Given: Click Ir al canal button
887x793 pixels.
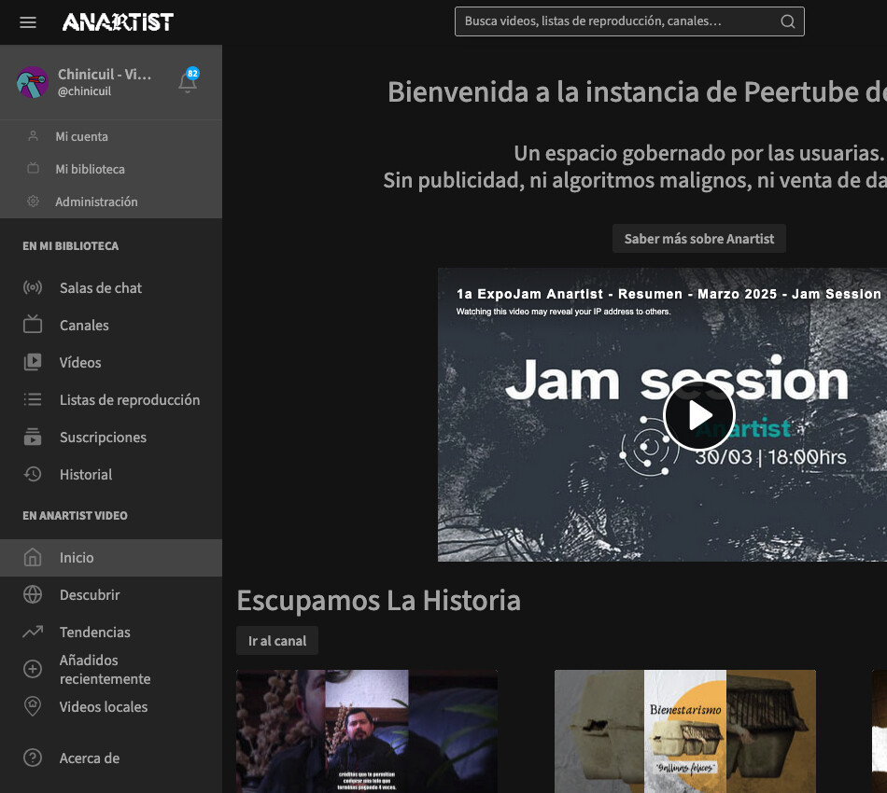Looking at the screenshot, I should tap(277, 641).
